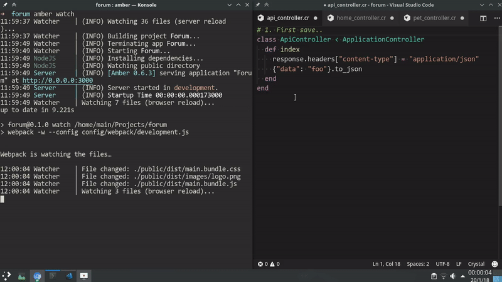
Task: Click the VS Code editor vertical scrollbar
Action: click(500, 116)
